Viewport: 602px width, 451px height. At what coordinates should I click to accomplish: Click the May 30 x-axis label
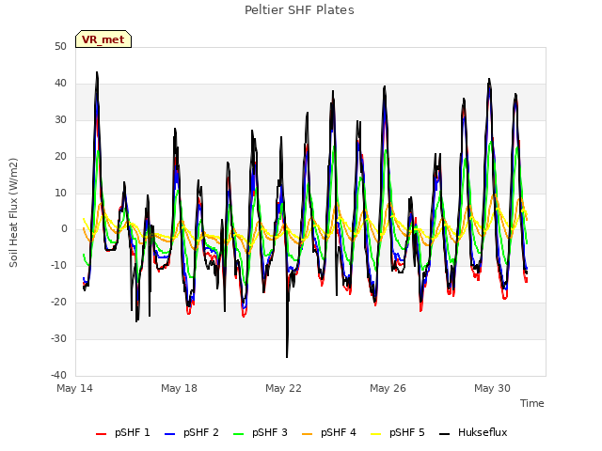[x=493, y=388]
